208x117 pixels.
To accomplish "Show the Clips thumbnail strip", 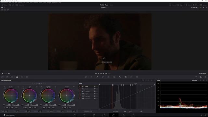I will tap(180, 5).
